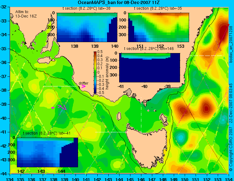The height and width of the screenshot is (181, 234).
Task: Click the height anomaly color bar
Action: pos(95,72)
